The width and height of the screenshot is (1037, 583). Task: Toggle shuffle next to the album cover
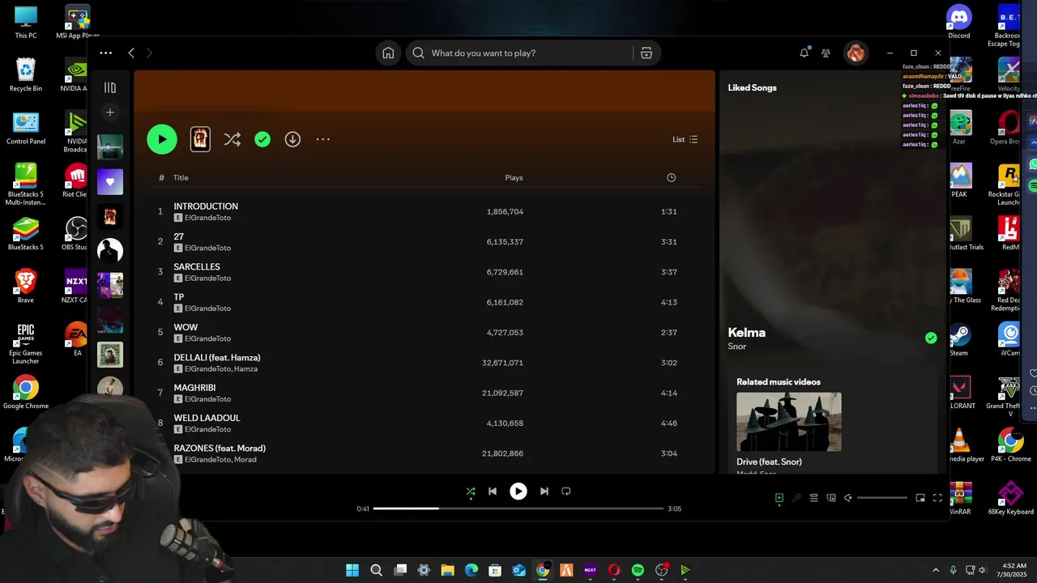pyautogui.click(x=233, y=139)
